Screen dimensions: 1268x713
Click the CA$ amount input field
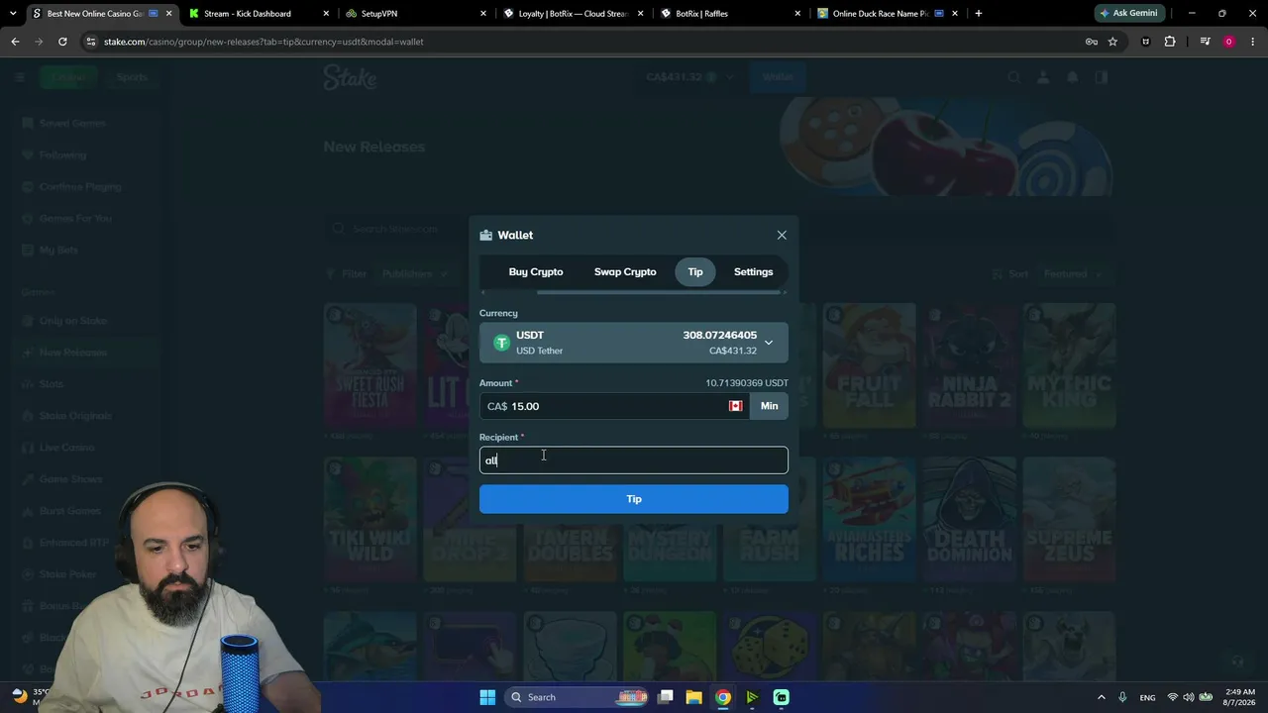(614, 406)
